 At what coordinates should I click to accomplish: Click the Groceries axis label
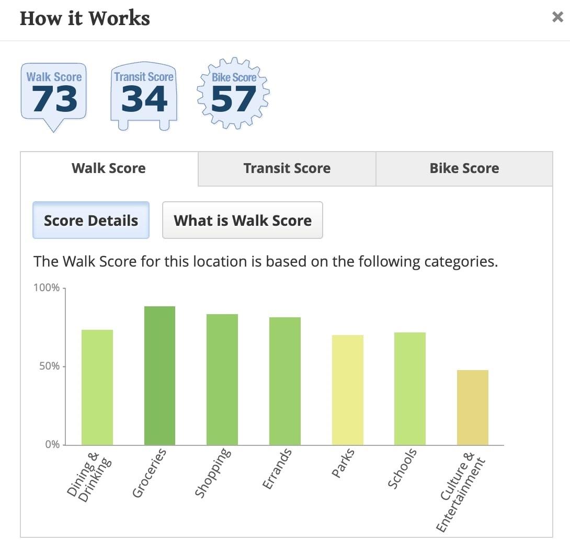click(x=150, y=473)
